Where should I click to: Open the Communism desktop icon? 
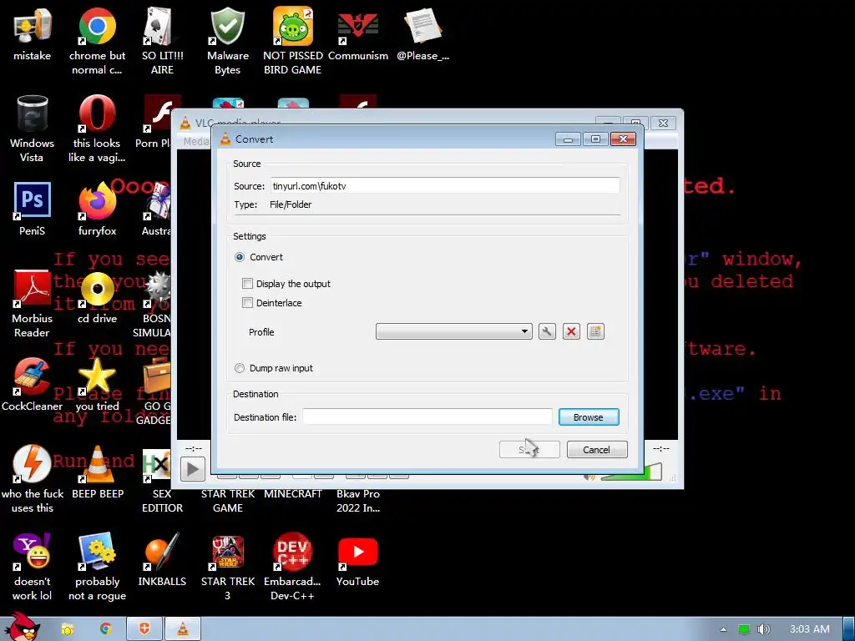click(x=357, y=33)
